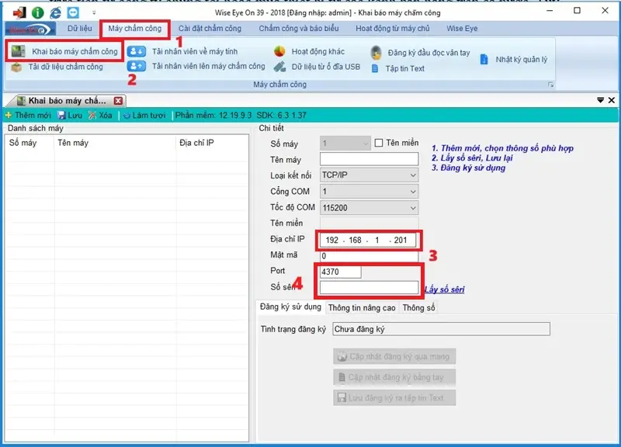
Task: Expand the Cổng COM dropdown
Action: point(412,191)
